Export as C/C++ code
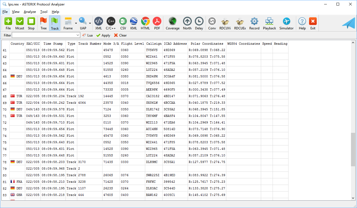357x208 pixels. pos(111,23)
